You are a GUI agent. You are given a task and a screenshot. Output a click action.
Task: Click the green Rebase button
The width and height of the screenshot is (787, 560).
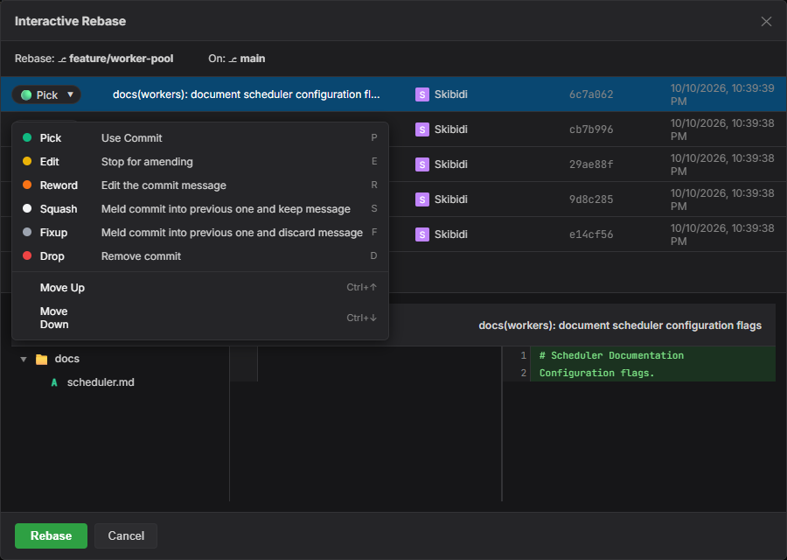click(x=51, y=535)
